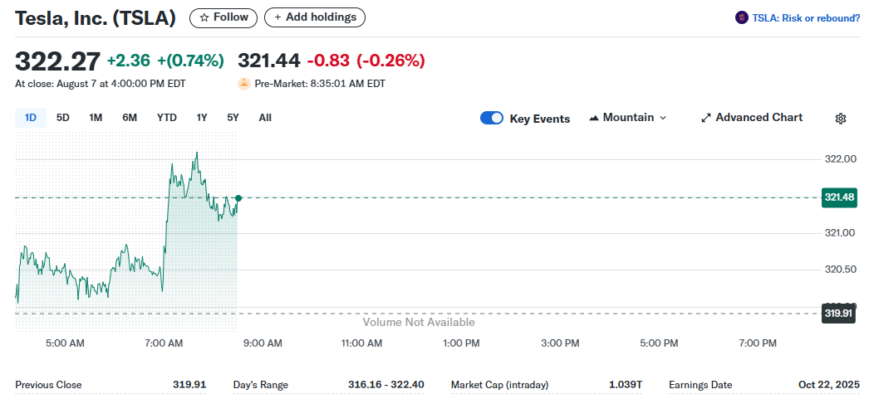879x399 pixels.
Task: Click the closing price 322.27
Action: tap(57, 61)
